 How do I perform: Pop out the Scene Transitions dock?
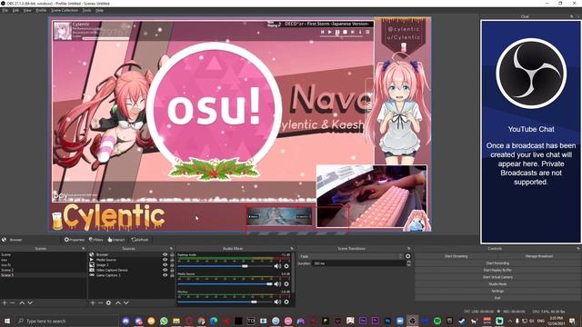(x=408, y=248)
